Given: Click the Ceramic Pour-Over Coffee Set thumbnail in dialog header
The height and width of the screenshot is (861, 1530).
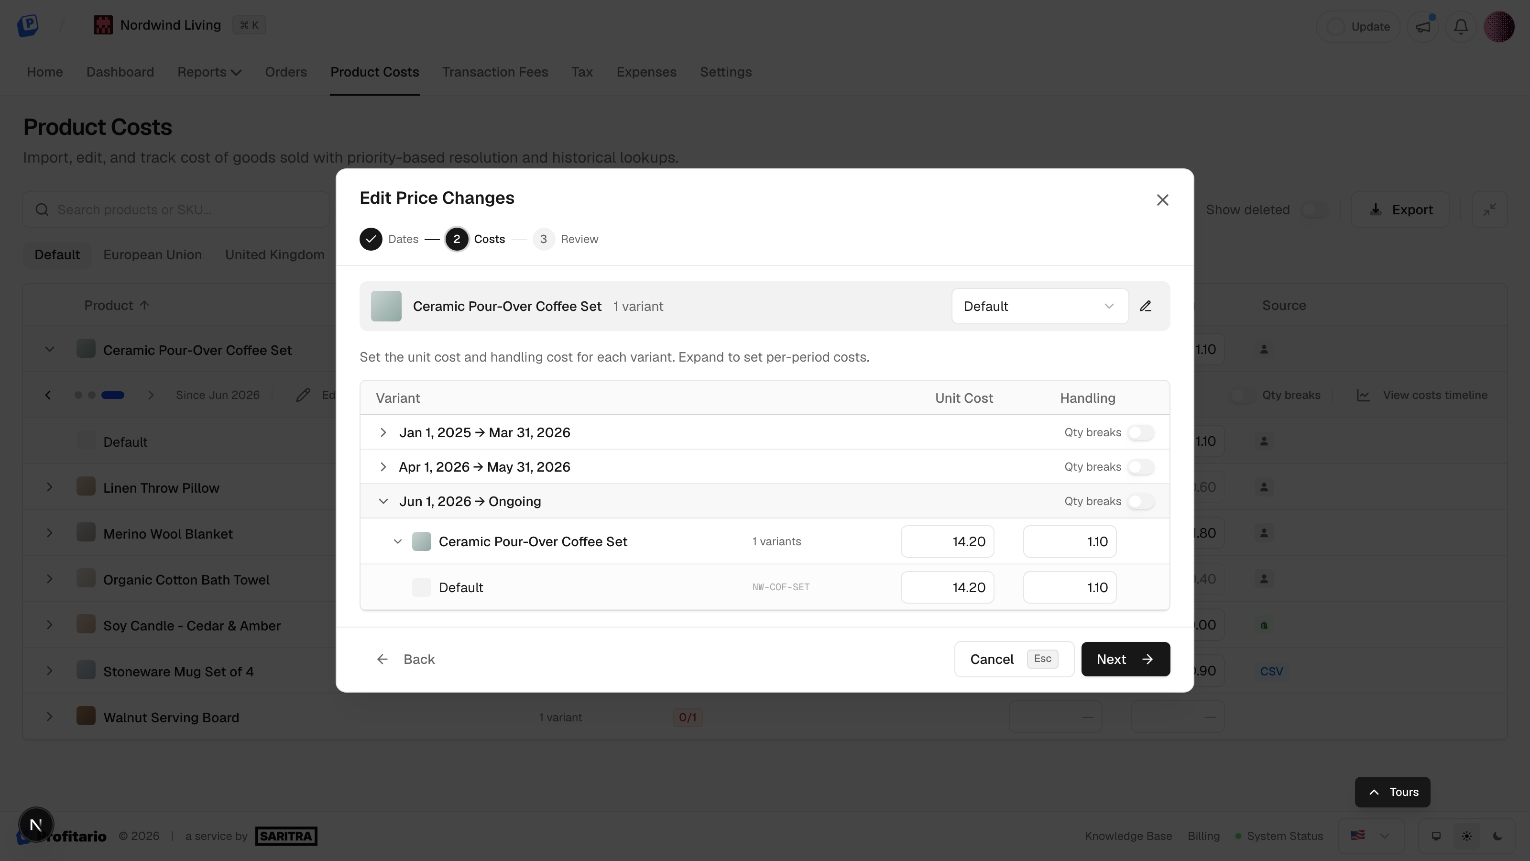Looking at the screenshot, I should point(386,306).
